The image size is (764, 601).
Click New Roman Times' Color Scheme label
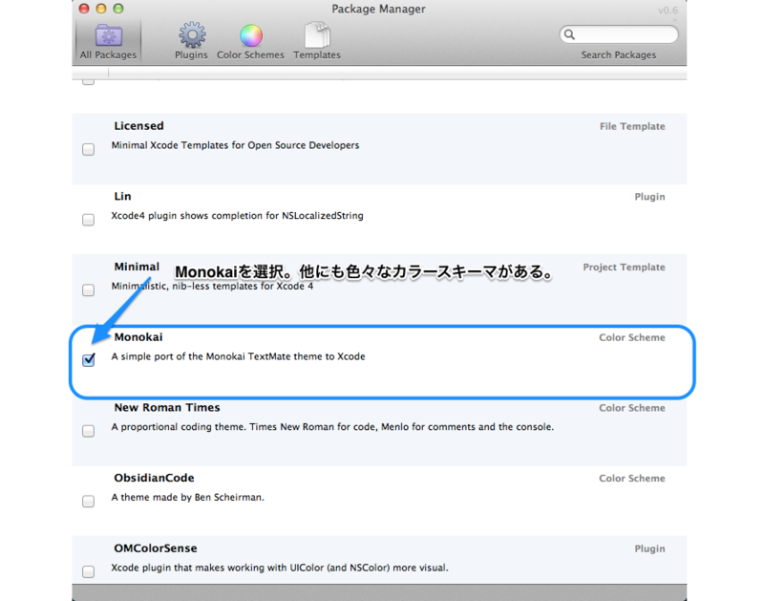[x=632, y=408]
